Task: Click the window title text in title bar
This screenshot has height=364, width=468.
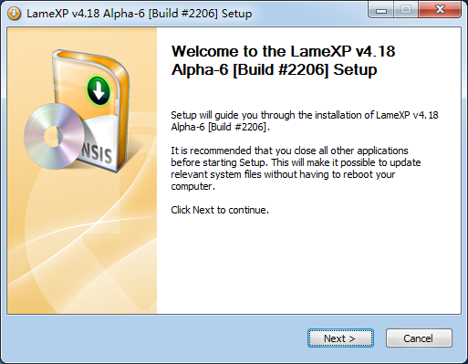Action: (140, 14)
